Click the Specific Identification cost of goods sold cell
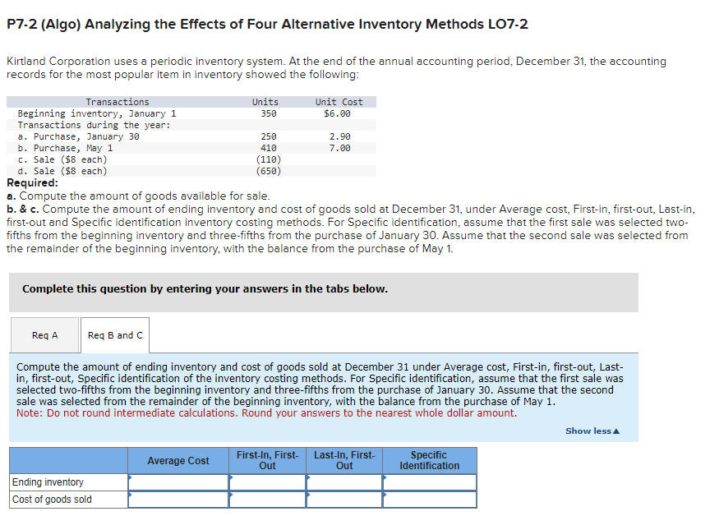The height and width of the screenshot is (516, 710). pyautogui.click(x=429, y=499)
